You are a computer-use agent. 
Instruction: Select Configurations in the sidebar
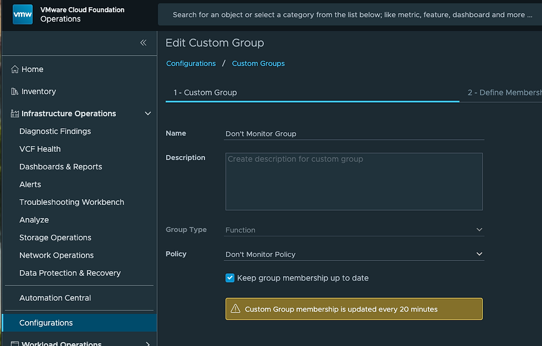pos(80,323)
